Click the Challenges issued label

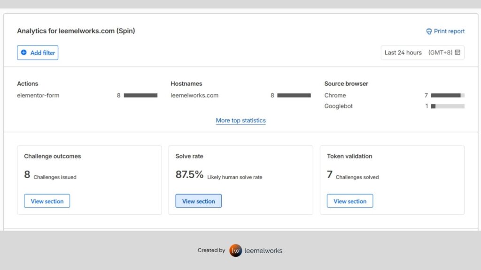pos(55,177)
